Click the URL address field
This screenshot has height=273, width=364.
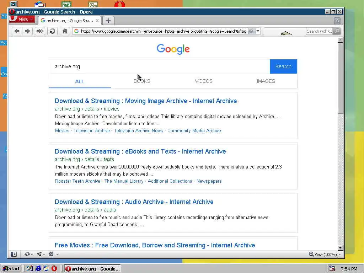[164, 31]
